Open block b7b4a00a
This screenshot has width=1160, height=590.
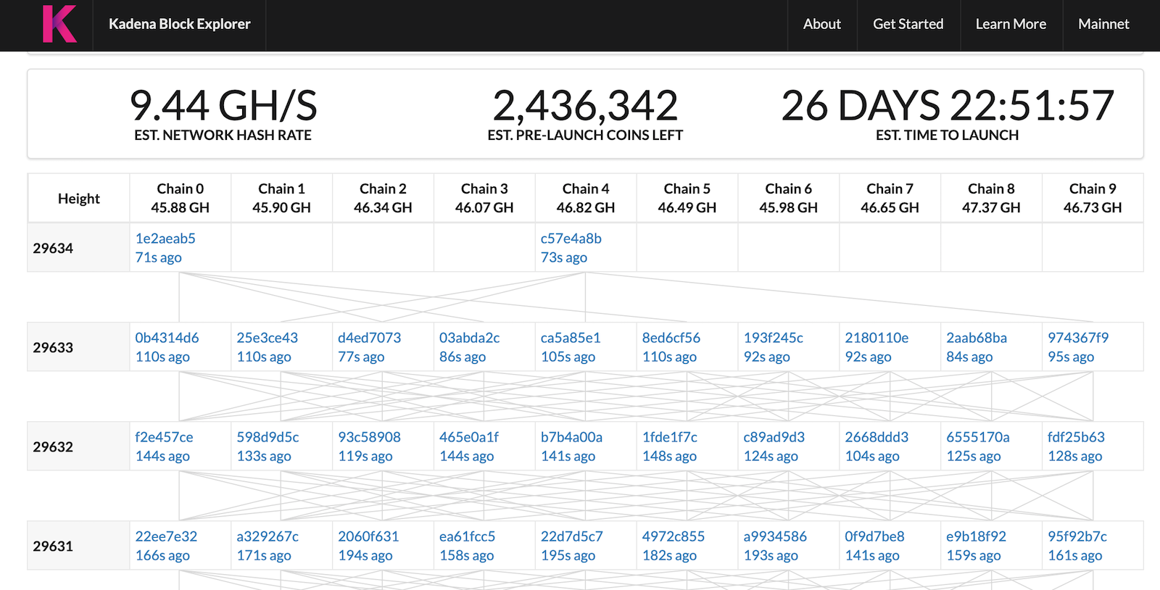point(571,437)
